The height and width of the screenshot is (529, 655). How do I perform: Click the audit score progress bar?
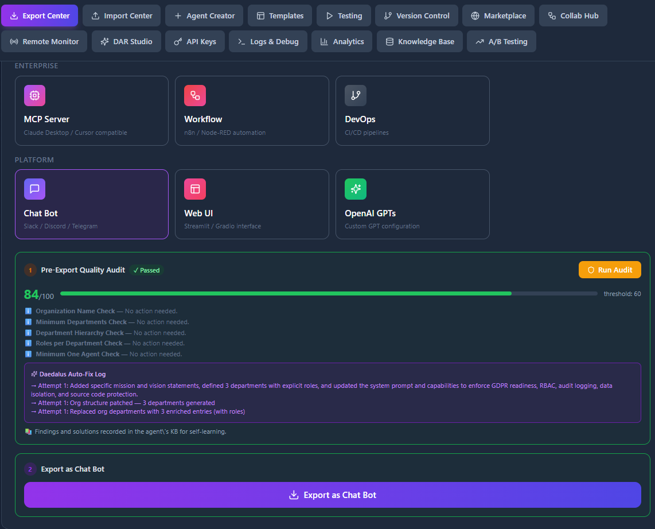pos(329,294)
